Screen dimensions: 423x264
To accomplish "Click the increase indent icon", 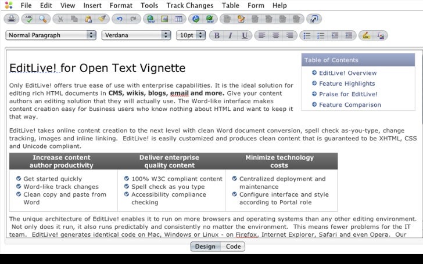I will pos(349,35).
